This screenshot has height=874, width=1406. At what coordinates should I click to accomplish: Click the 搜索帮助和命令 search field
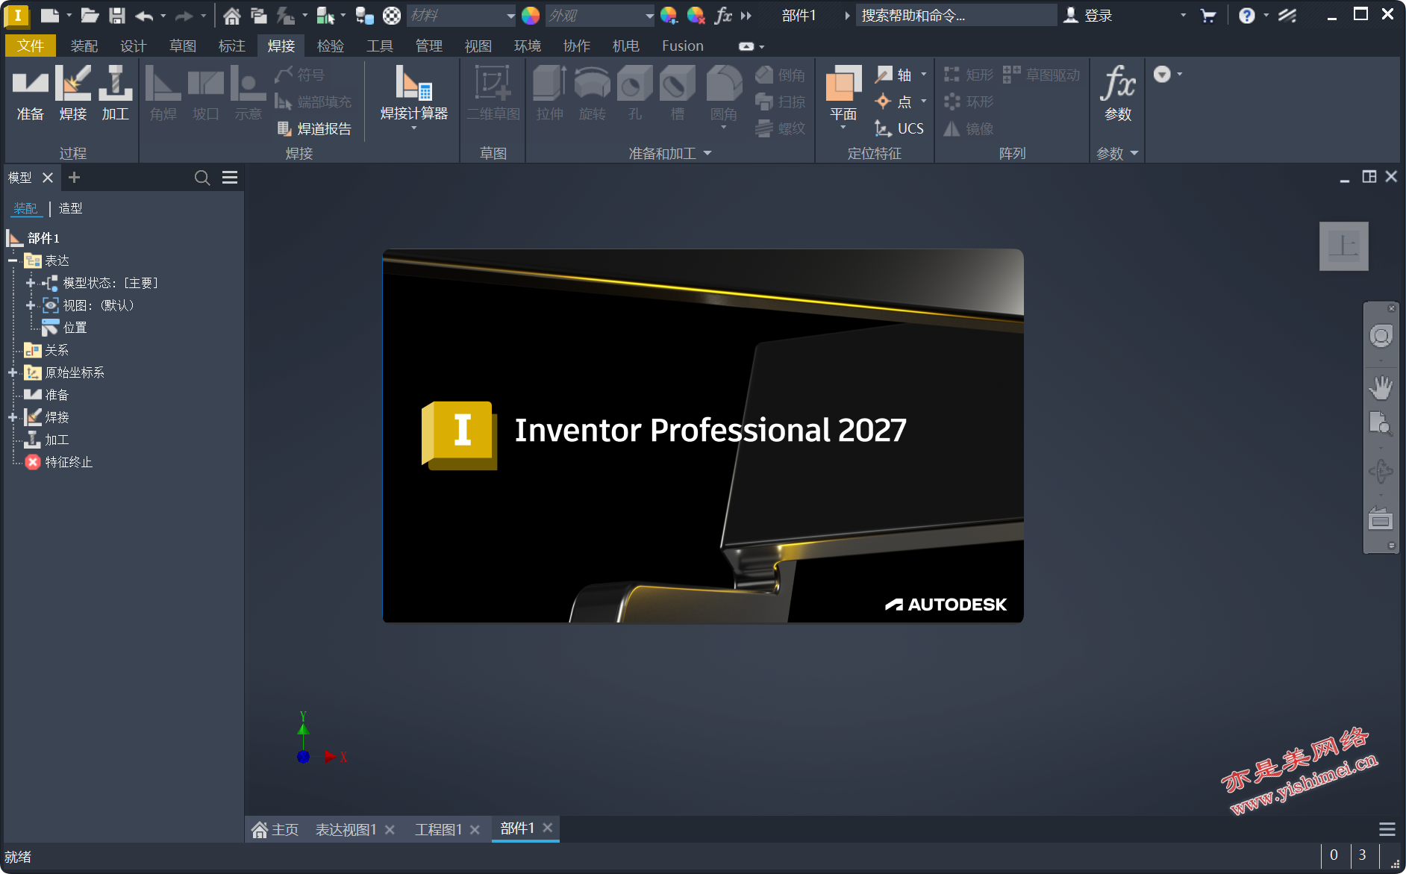[955, 15]
